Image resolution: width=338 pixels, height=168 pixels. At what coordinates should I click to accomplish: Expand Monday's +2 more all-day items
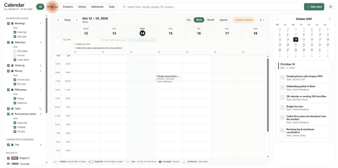pyautogui.click(x=75, y=52)
